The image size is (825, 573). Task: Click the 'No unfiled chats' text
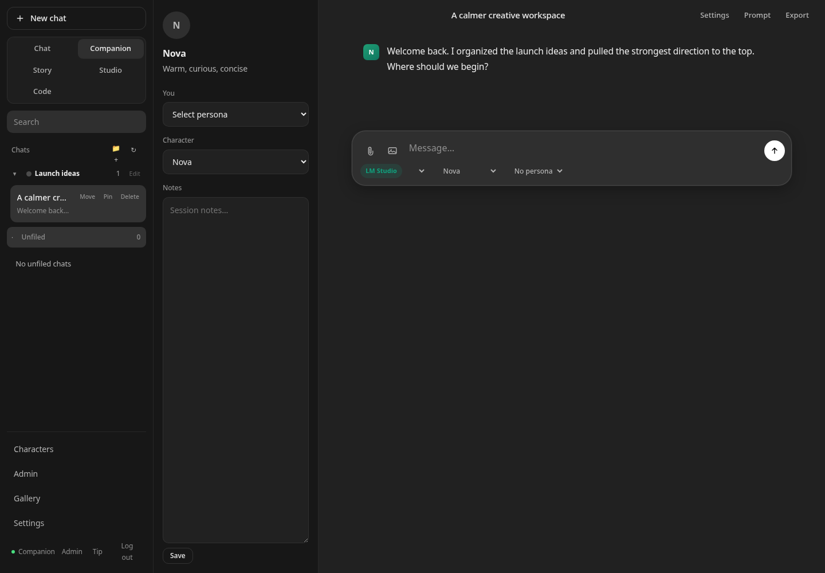coord(44,264)
